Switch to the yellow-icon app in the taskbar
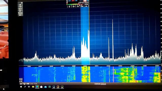The image size is (162, 91). (62, 87)
